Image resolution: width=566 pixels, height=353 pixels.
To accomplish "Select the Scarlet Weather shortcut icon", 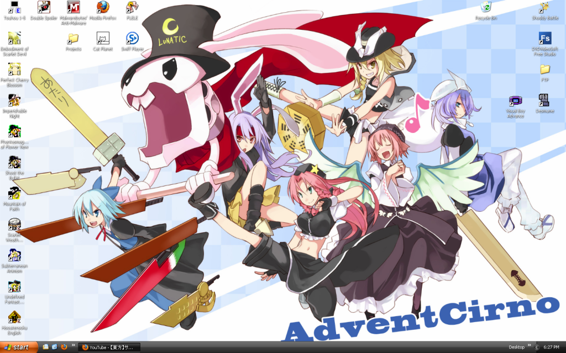I will [14, 230].
